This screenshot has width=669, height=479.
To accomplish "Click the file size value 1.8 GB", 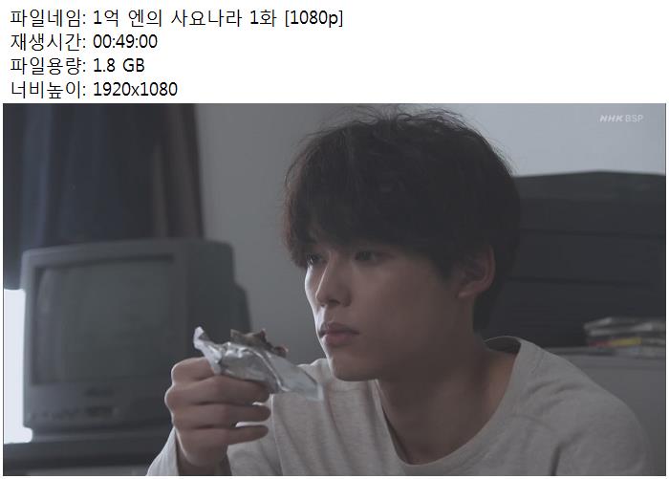I will click(x=119, y=66).
